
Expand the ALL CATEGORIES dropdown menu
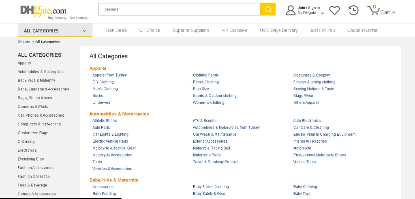(x=55, y=31)
